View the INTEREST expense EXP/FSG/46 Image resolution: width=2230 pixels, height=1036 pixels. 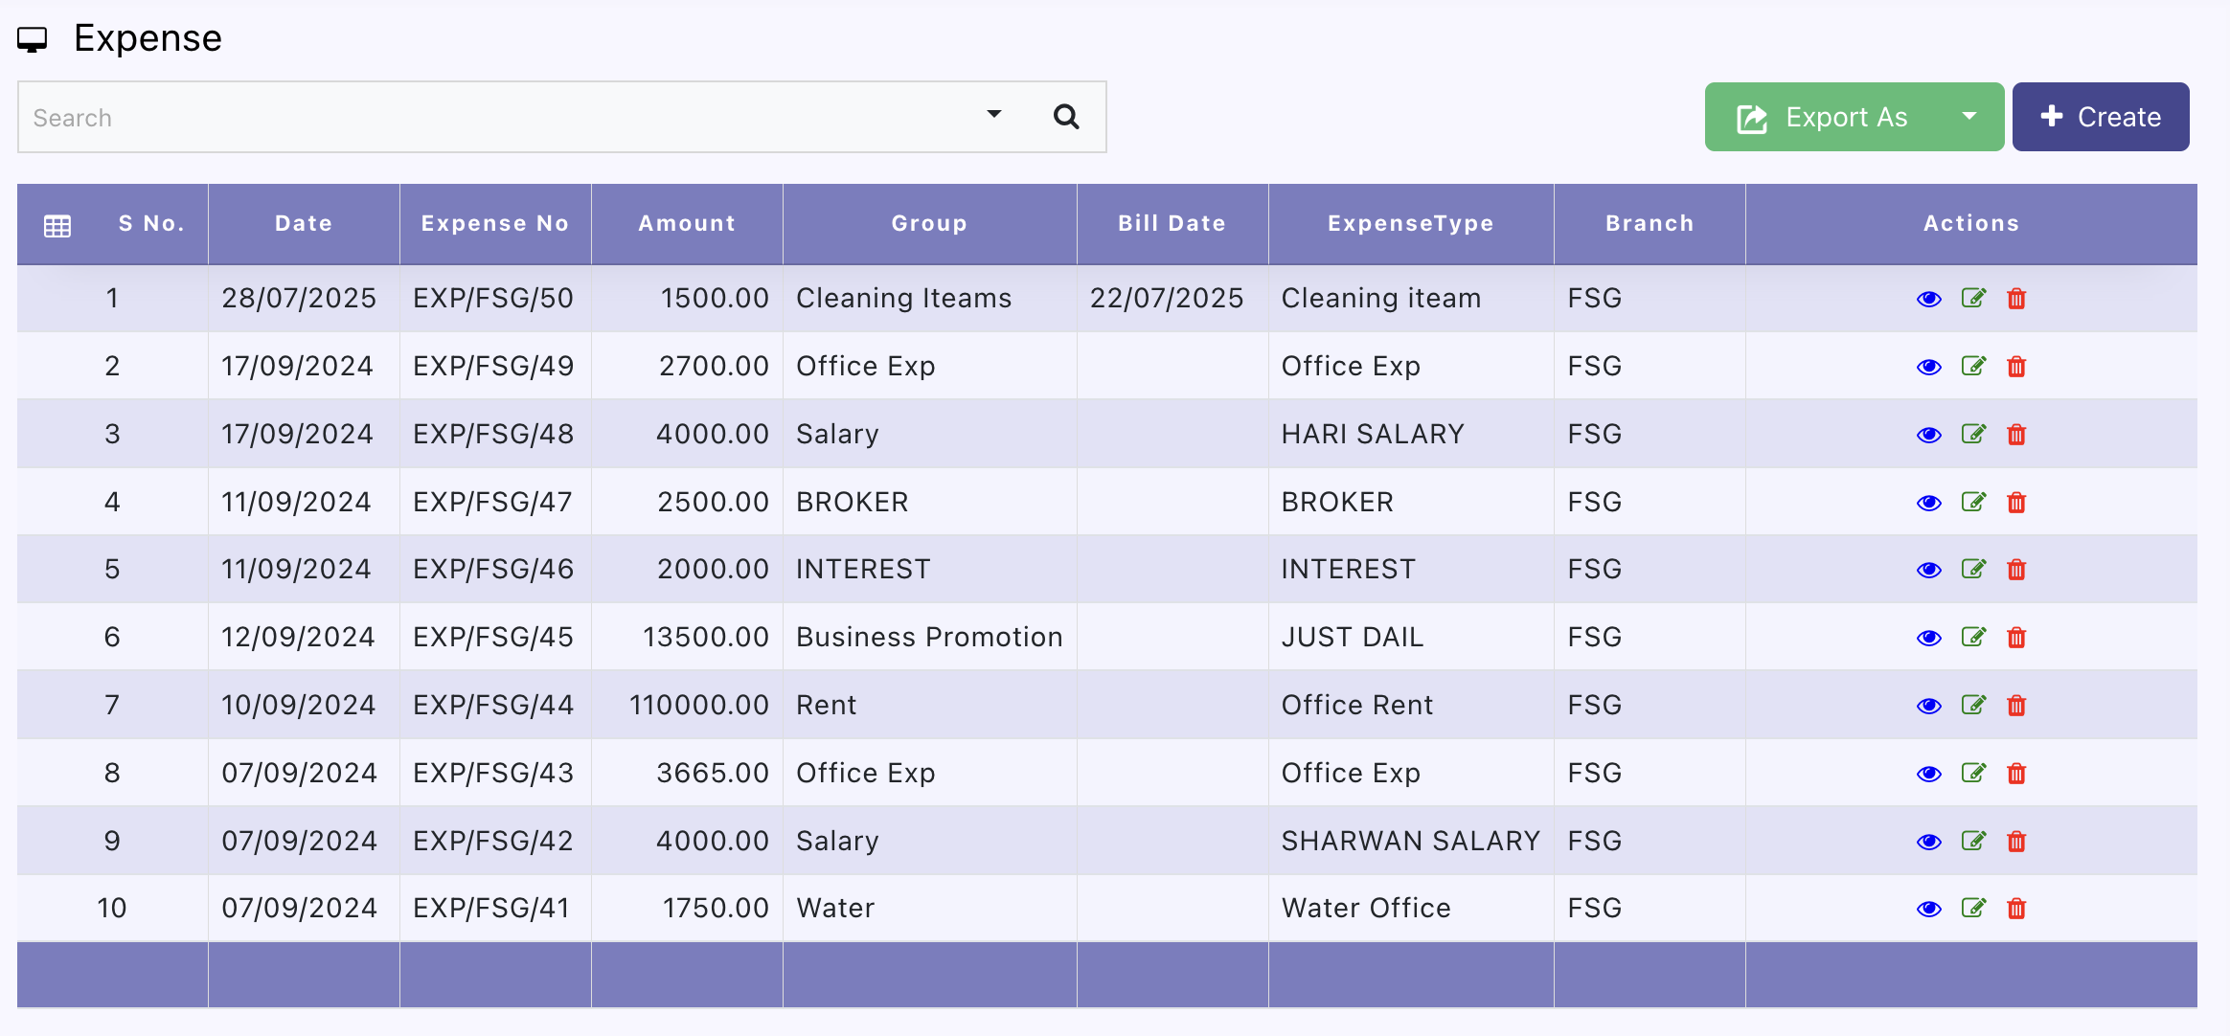point(1928,570)
